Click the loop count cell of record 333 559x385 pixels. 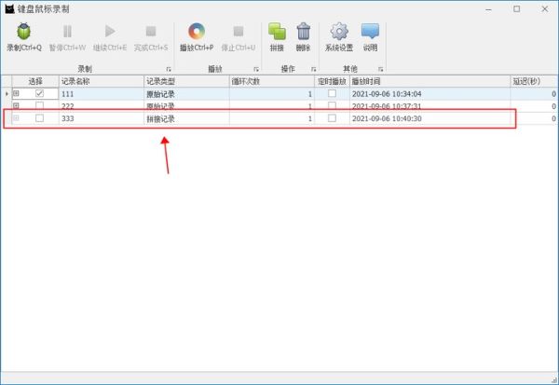point(272,118)
